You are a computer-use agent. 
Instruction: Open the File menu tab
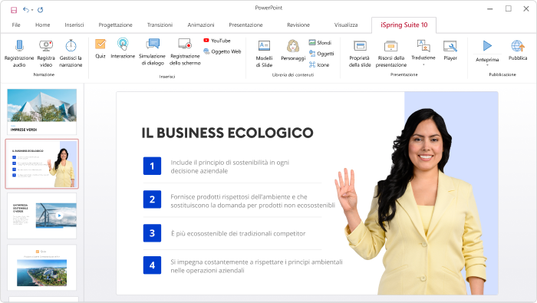pyautogui.click(x=16, y=25)
